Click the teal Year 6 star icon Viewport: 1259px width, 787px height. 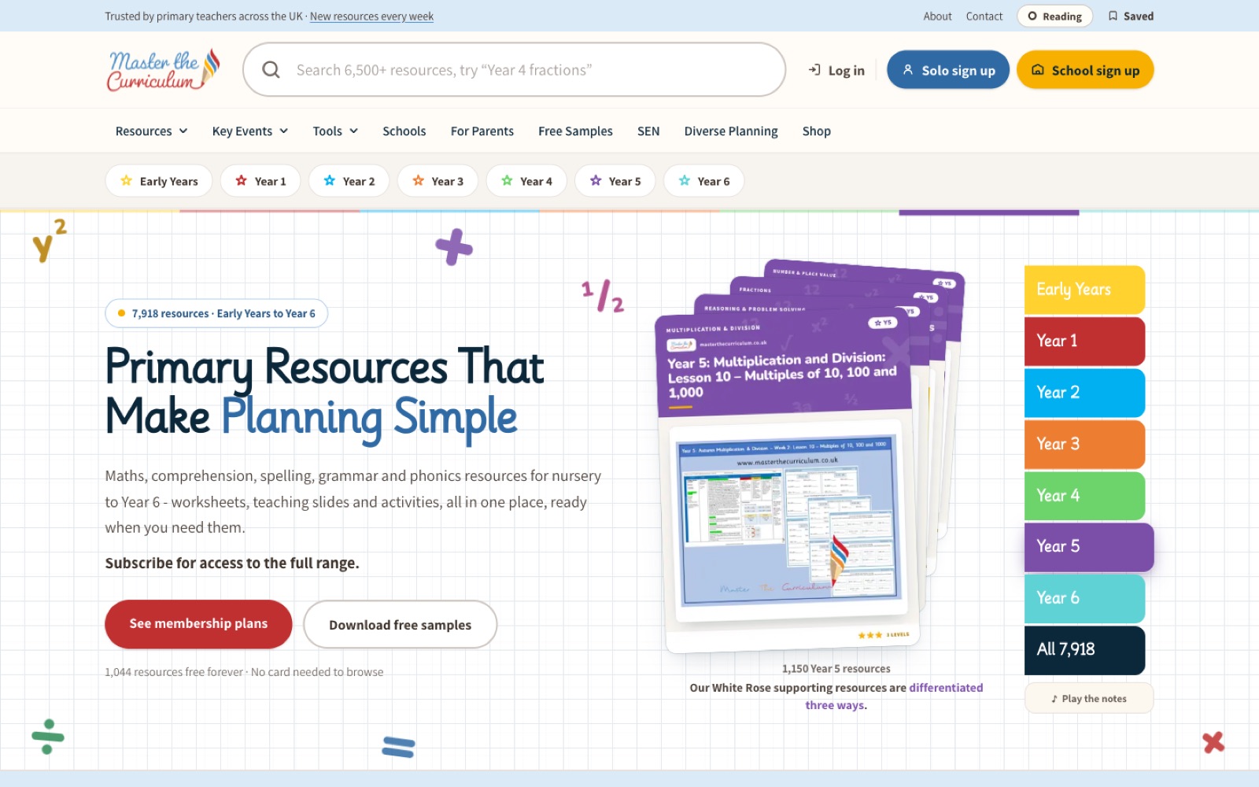tap(685, 181)
